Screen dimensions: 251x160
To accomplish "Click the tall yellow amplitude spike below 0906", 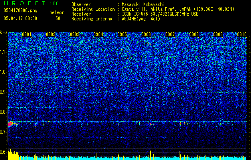I will click(150, 155).
